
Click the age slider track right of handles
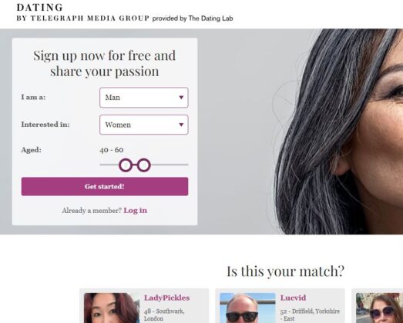[170, 165]
